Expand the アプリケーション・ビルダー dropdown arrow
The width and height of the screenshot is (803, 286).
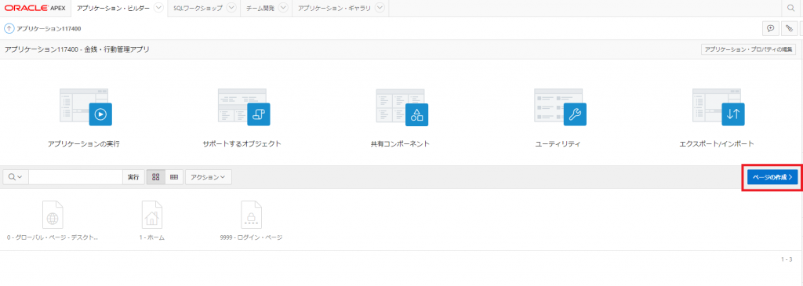point(158,8)
